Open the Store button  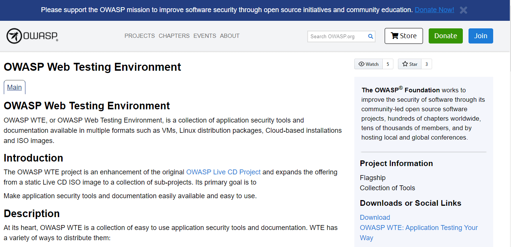click(x=404, y=36)
